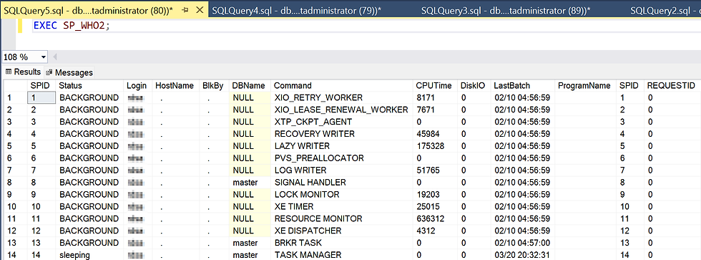Image resolution: width=701 pixels, height=260 pixels.
Task: Pin the SQLQuery5.sql tab
Action: pos(185,10)
